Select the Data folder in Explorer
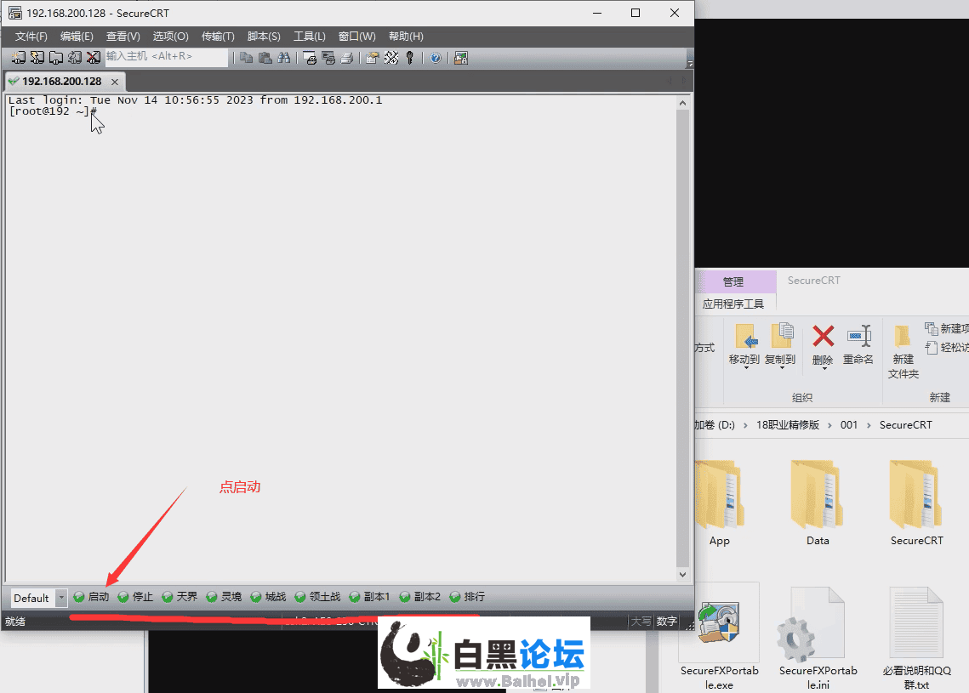Screen dimensions: 969x693 coord(818,503)
